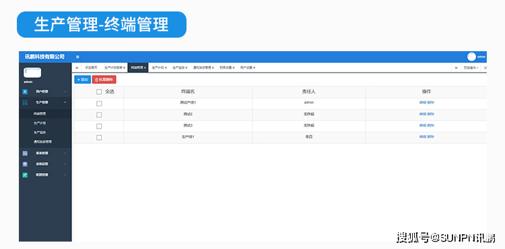Click 删除 for terminal 生产线1

[431, 137]
